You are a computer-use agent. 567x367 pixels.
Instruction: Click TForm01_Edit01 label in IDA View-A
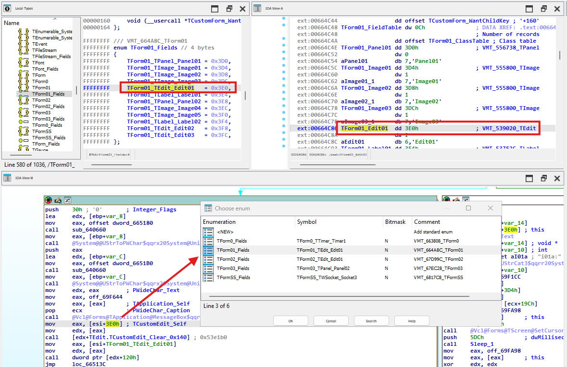[x=365, y=128]
